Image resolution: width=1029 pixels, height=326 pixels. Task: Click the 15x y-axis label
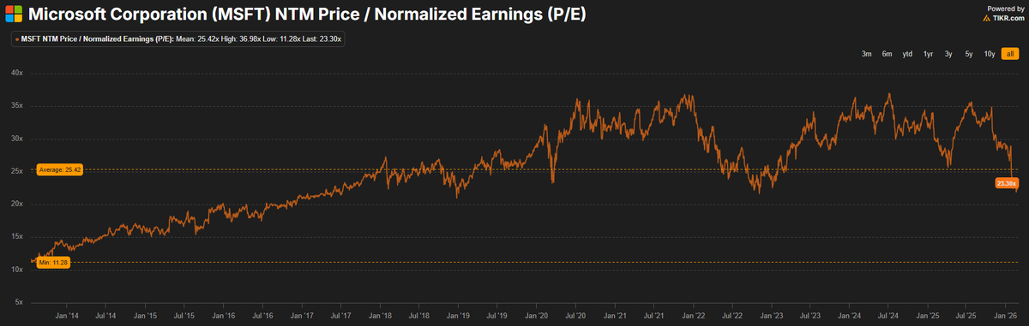point(16,237)
